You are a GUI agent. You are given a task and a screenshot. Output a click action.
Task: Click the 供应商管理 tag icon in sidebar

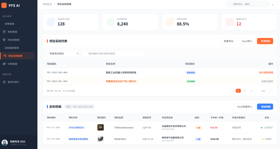[4, 40]
